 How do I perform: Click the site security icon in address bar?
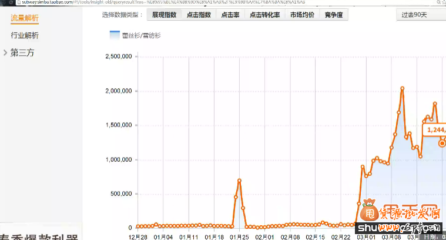click(x=3, y=2)
